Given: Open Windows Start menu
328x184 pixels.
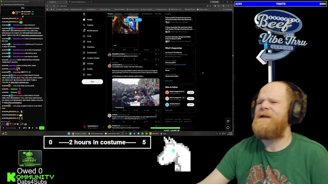Looking at the screenshot, I should coord(69,134).
